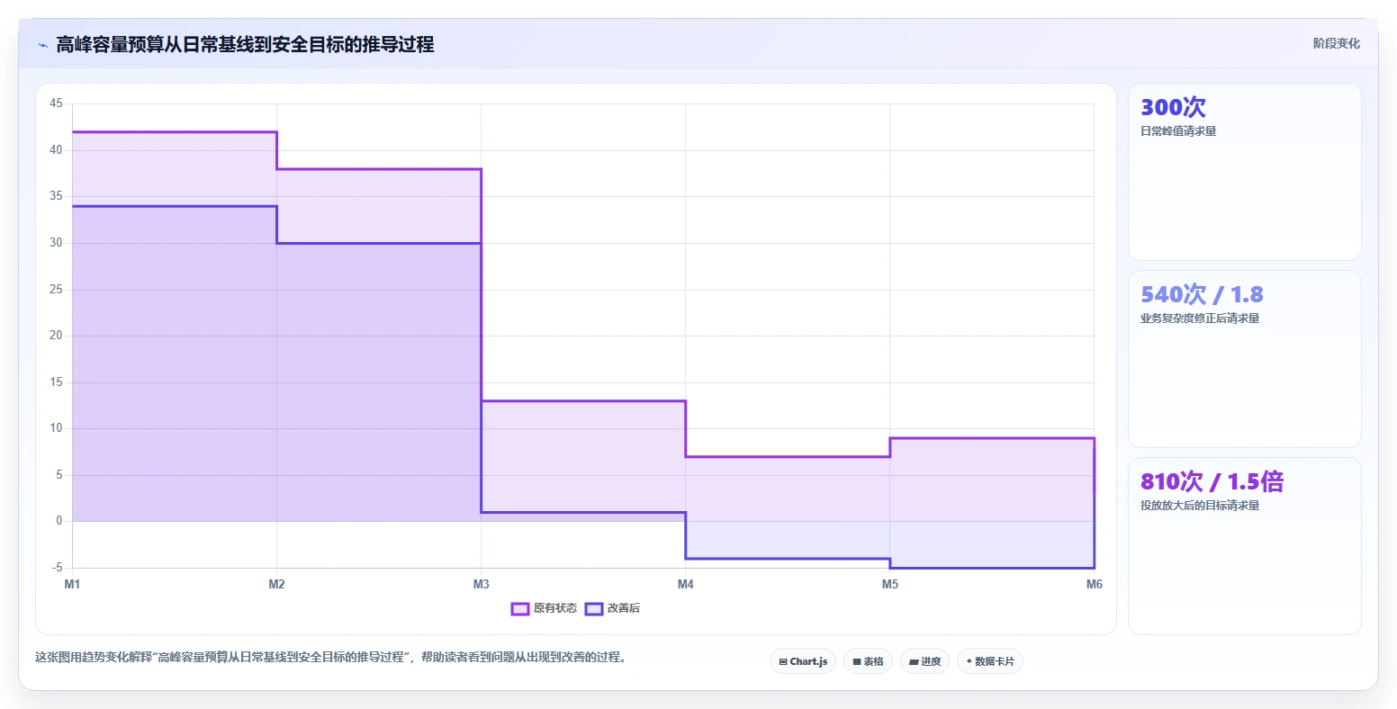Toggle the 原有状态 legend swatch

pos(519,609)
